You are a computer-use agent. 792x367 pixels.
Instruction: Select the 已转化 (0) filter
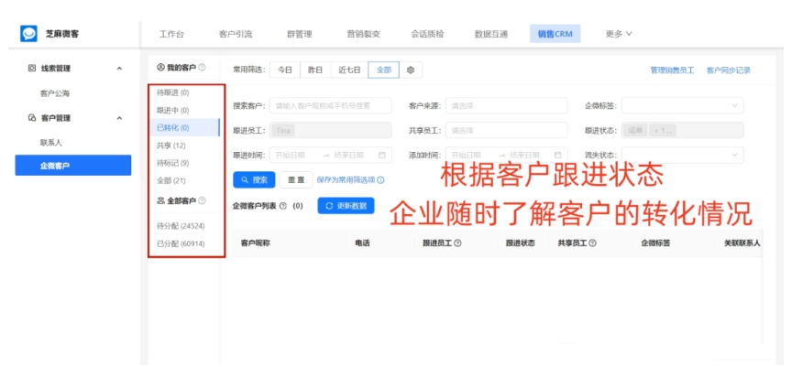pos(184,128)
